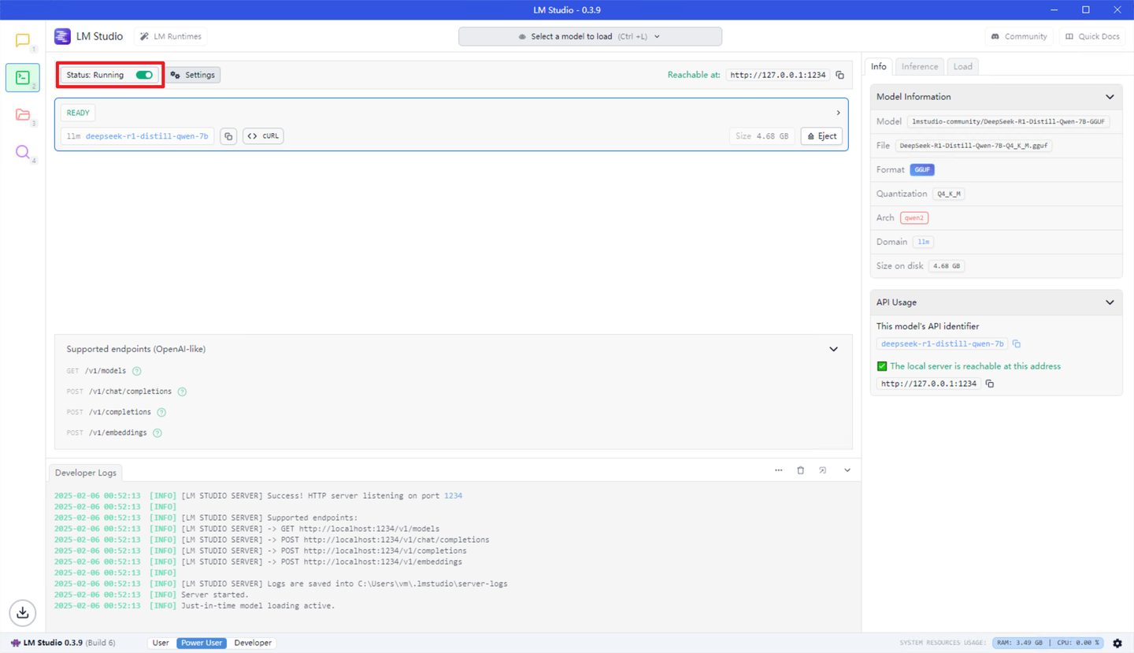Click the Reachable at http://127.0.0.1:1234 address field
The image size is (1134, 653).
(778, 75)
